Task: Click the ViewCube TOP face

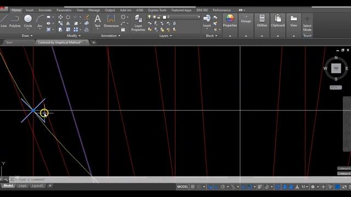Action: pyautogui.click(x=336, y=68)
